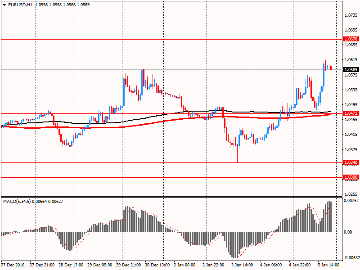This screenshot has width=360, height=270.
Task: Click the 29 Dec 05:00 time label
Action: (100, 265)
